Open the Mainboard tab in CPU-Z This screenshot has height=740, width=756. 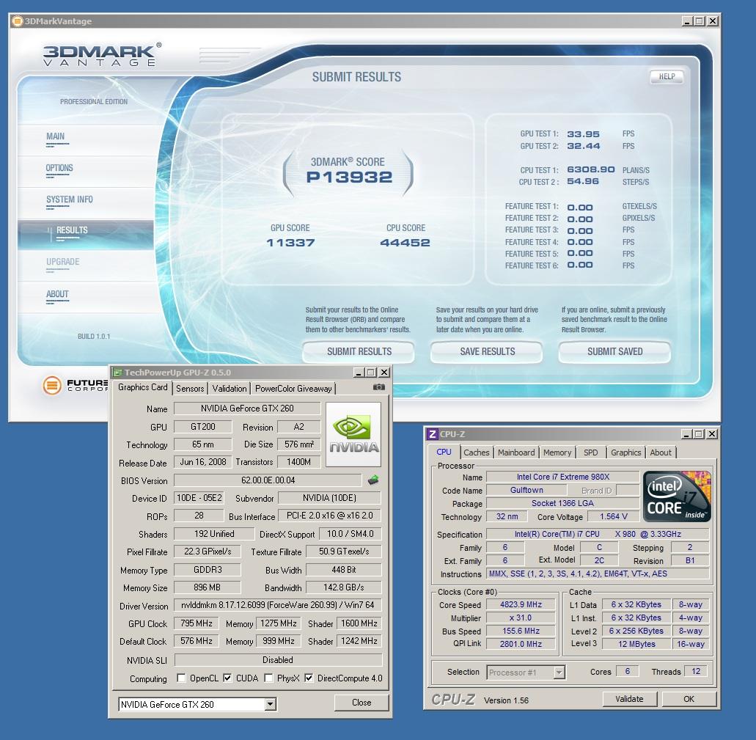click(x=516, y=453)
